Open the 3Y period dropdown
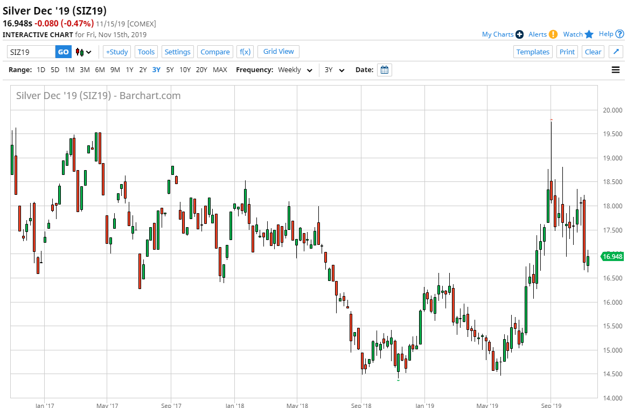The image size is (634, 408). 335,70
